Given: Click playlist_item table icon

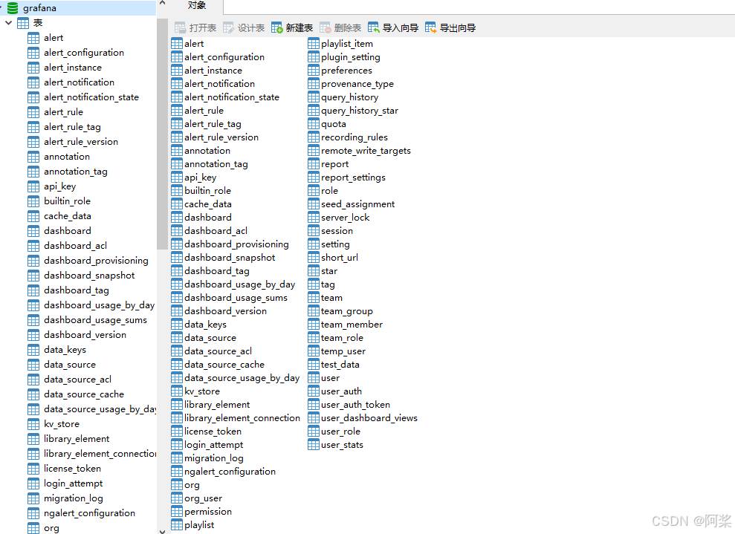Looking at the screenshot, I should pos(314,44).
